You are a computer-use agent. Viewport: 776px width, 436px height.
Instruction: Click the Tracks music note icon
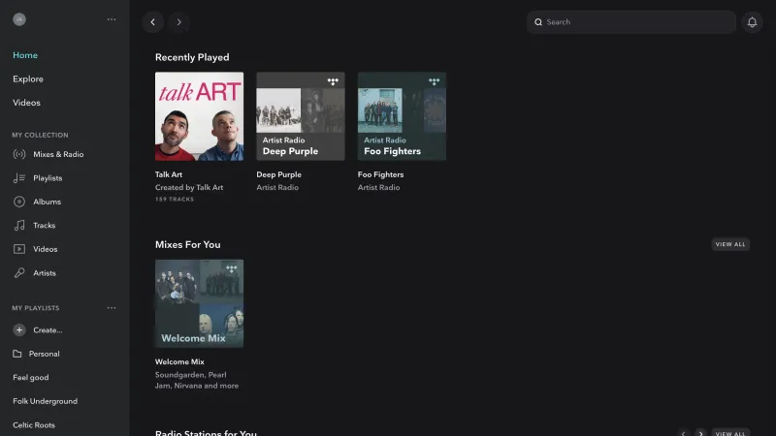pyautogui.click(x=19, y=226)
